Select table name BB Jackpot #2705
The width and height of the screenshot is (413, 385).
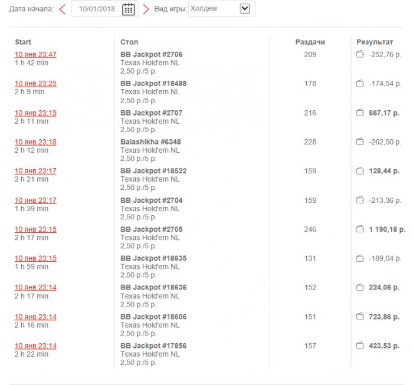152,229
